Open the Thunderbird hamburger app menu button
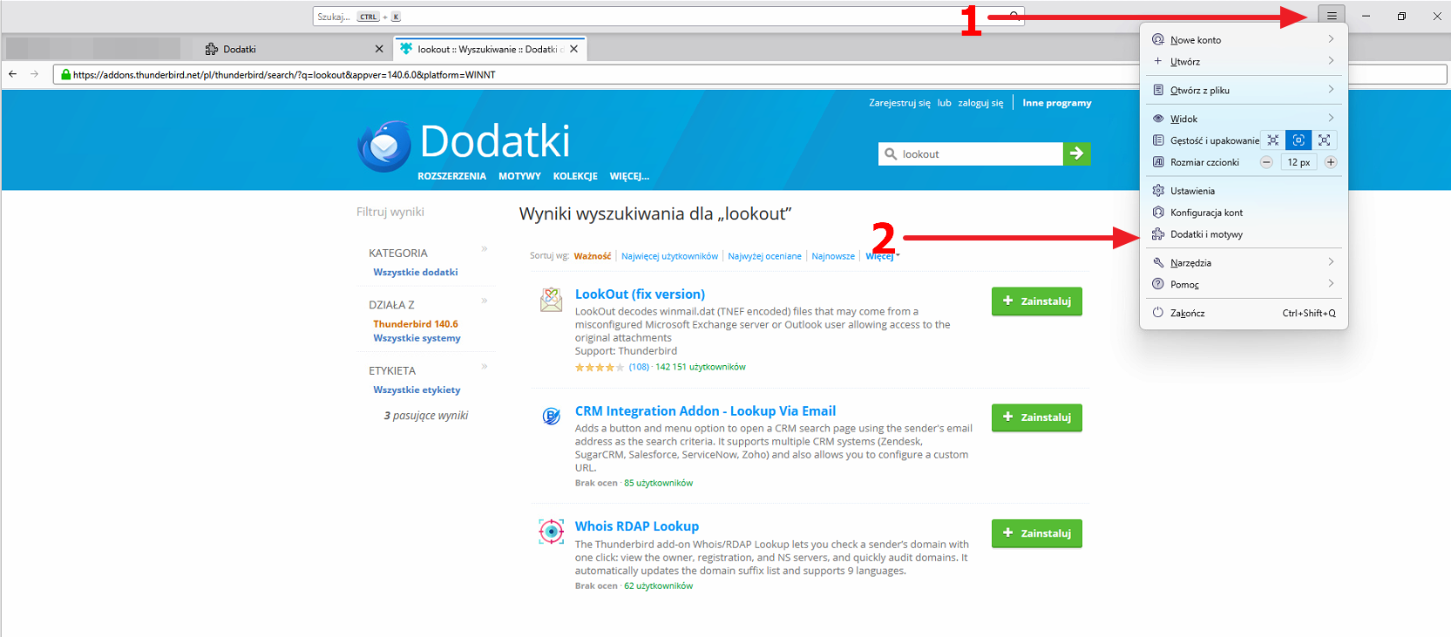Screen dimensions: 1451x637 point(1332,16)
